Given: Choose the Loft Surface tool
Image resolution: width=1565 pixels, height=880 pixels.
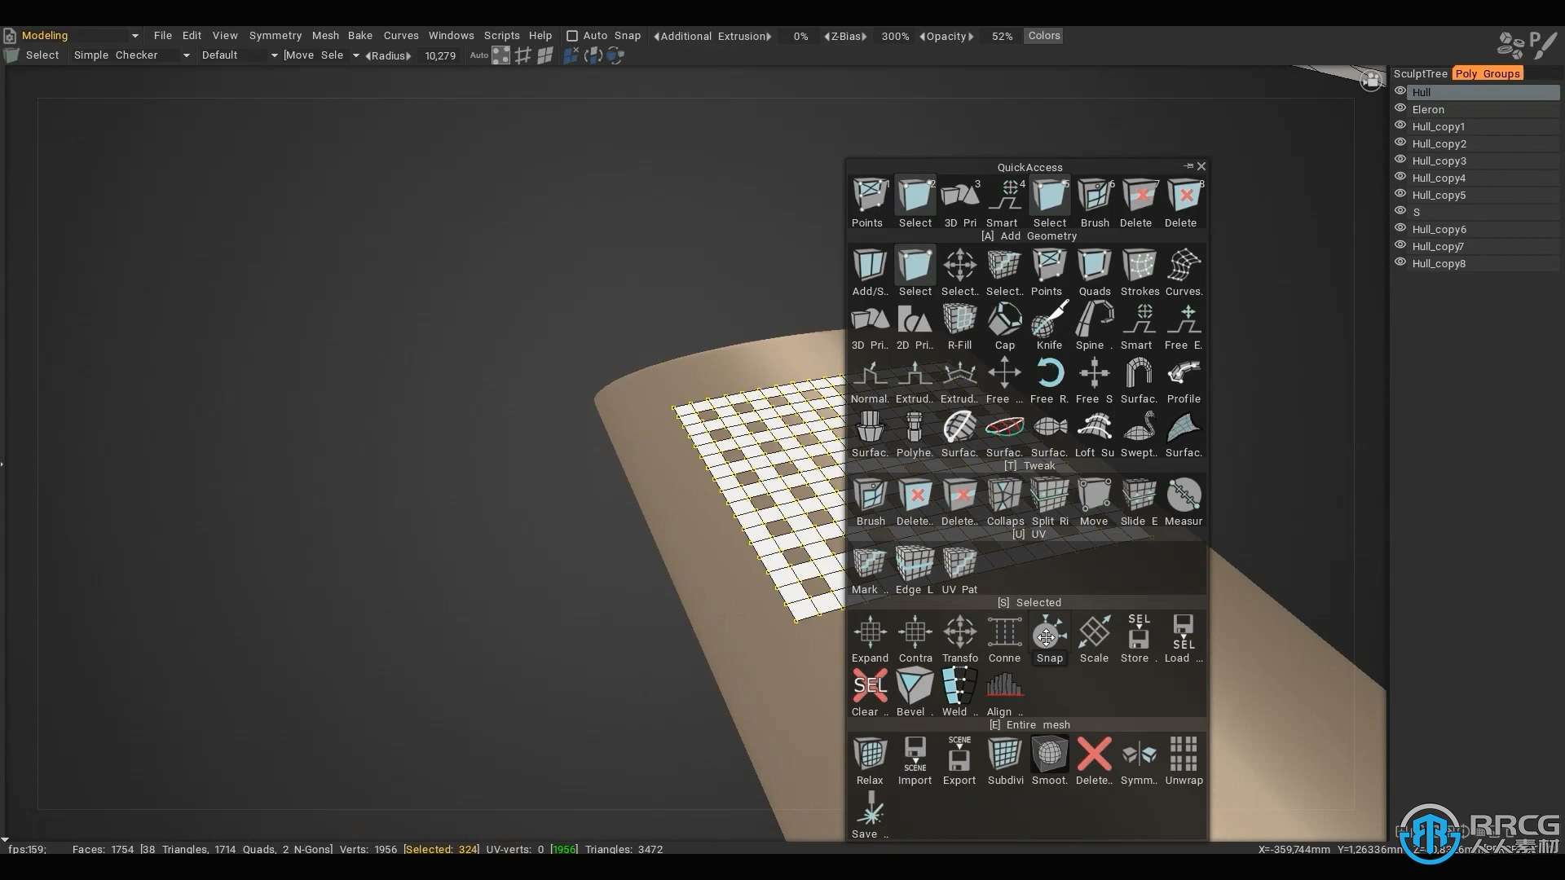Looking at the screenshot, I should (1094, 434).
